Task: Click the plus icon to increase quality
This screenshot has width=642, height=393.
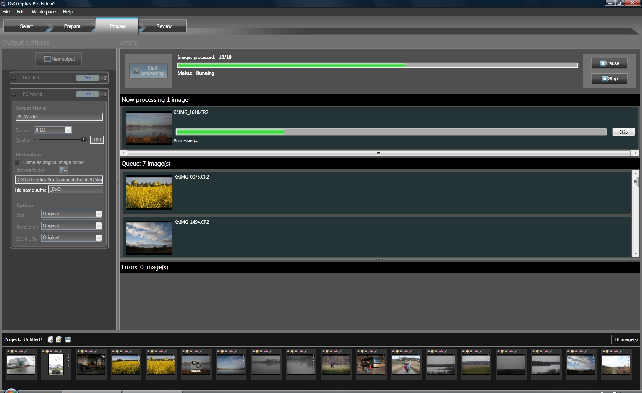Action: coord(88,140)
